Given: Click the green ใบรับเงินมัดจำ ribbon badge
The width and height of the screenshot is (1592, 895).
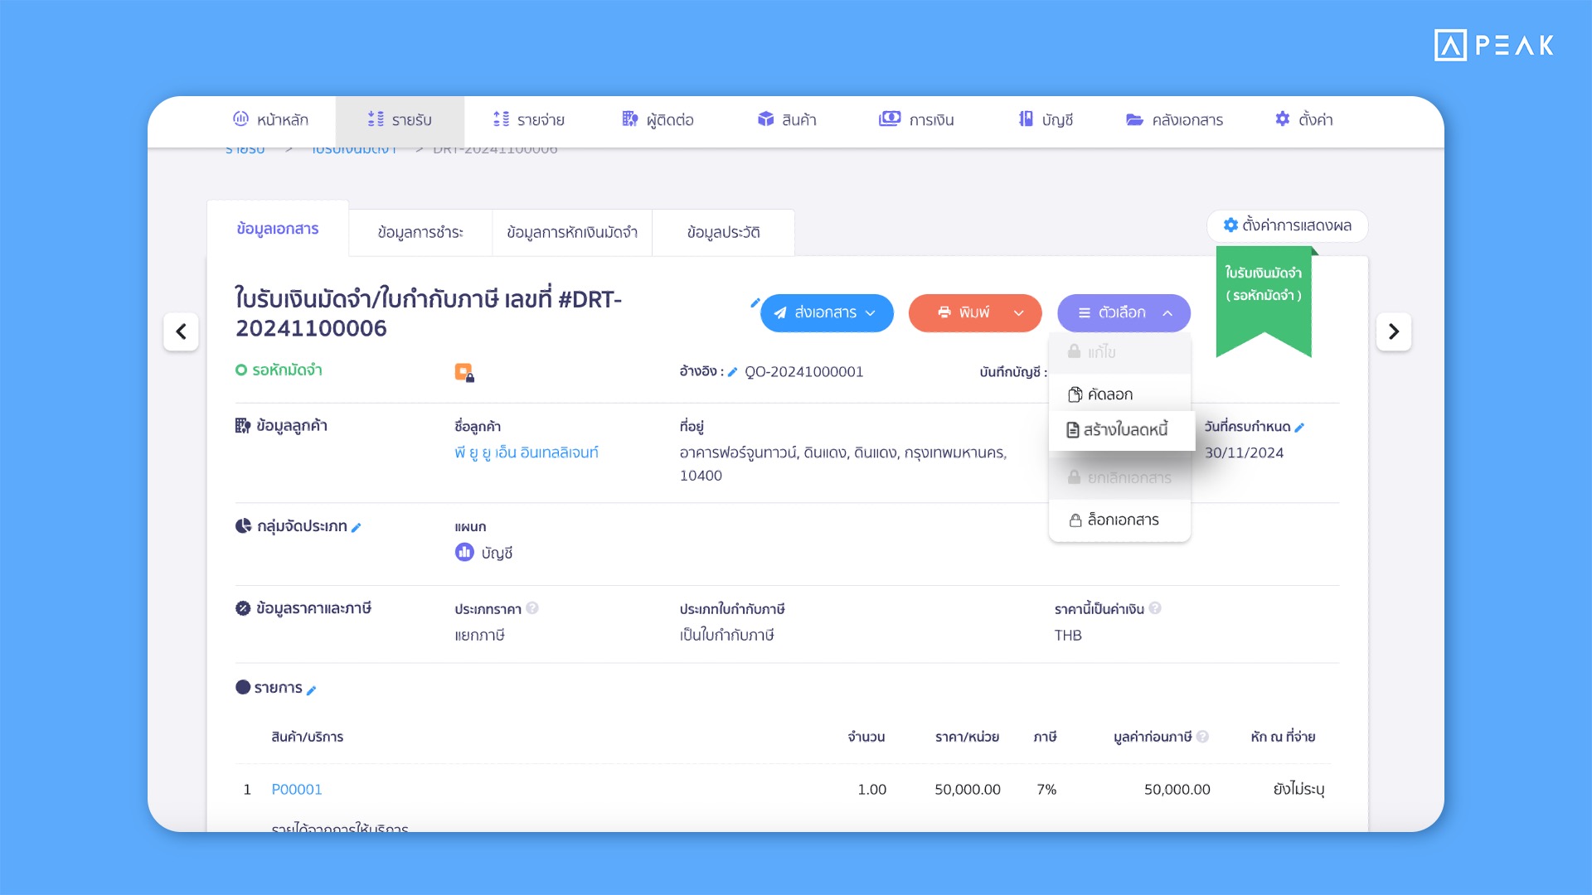Looking at the screenshot, I should click(x=1264, y=300).
